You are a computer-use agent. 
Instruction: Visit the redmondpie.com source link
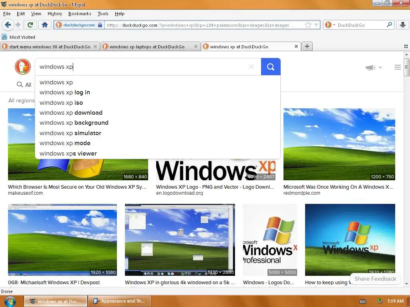pyautogui.click(x=302, y=193)
